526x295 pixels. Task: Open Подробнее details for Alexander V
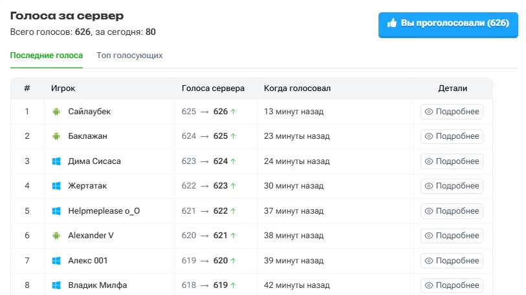point(452,236)
